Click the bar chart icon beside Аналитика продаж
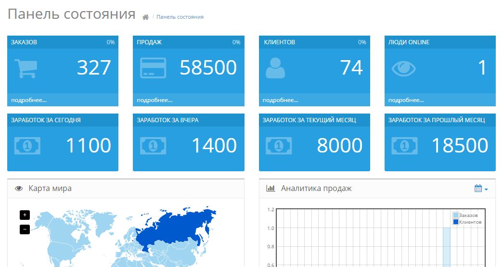The height and width of the screenshot is (267, 503). (271, 189)
